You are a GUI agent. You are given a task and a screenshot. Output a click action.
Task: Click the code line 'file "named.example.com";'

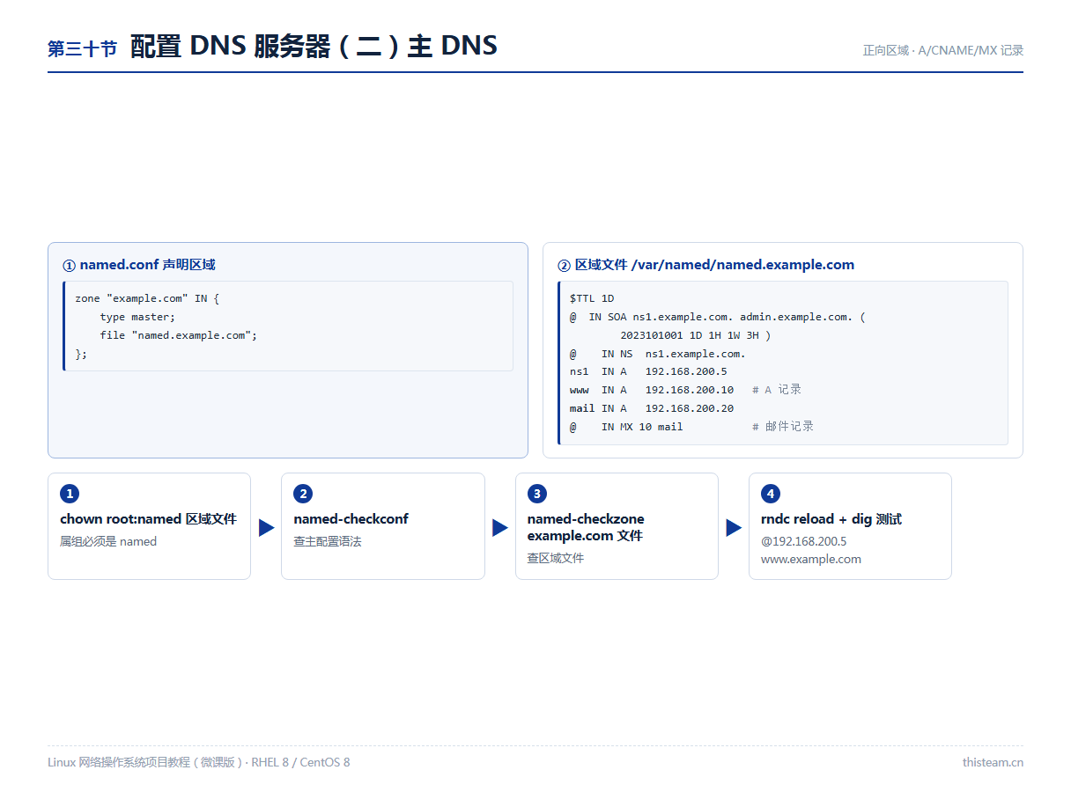[179, 335]
